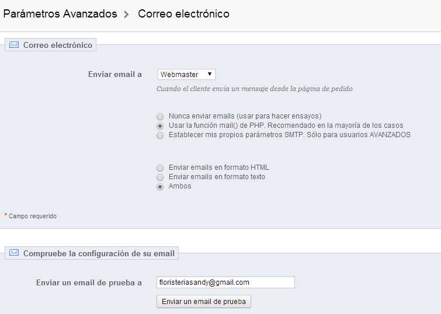441x314 pixels.
Task: Click the breadcrumb chevron arrow separator
Action: point(127,15)
